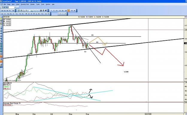This screenshot has height=115, width=187.
Task: Switch chart to 1 minute timeframe
Action: [51, 10]
